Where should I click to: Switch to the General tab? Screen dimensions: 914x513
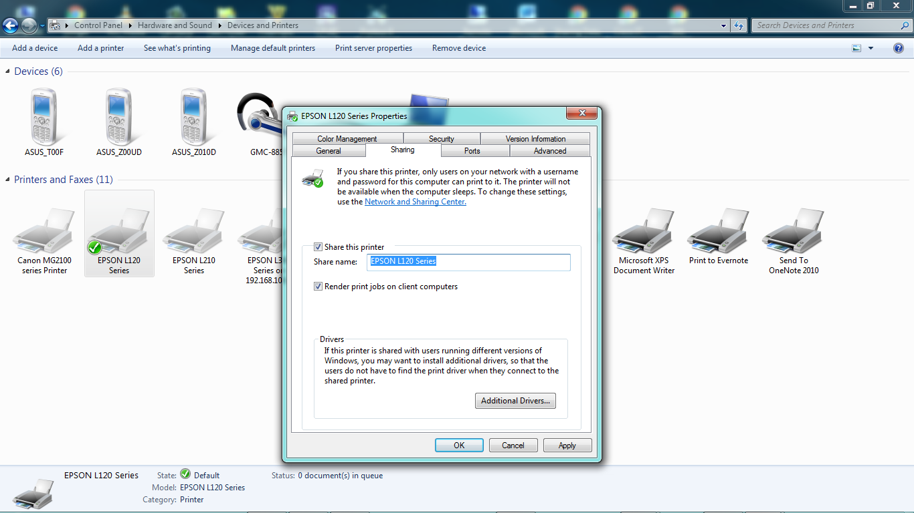click(x=329, y=151)
